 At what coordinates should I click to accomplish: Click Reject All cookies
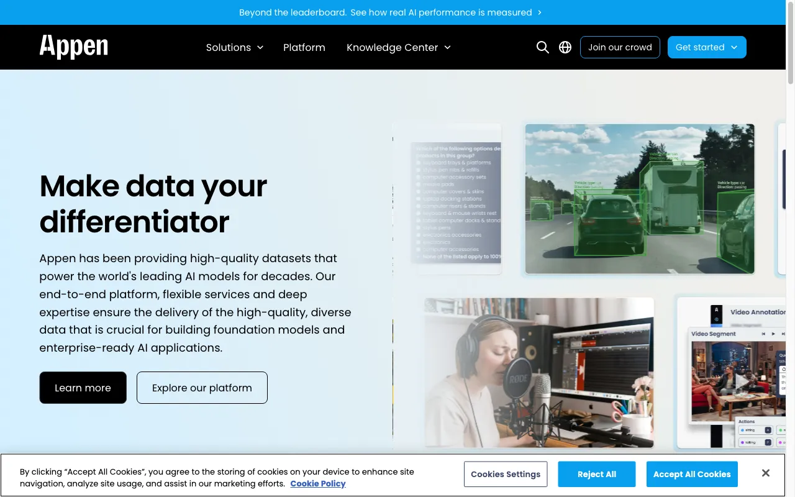pyautogui.click(x=597, y=474)
